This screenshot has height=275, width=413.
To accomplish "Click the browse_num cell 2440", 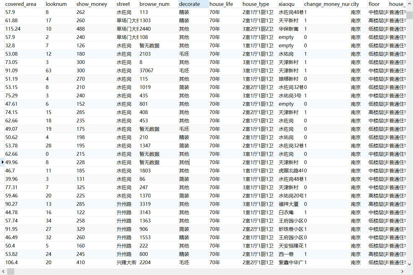I will point(158,29).
